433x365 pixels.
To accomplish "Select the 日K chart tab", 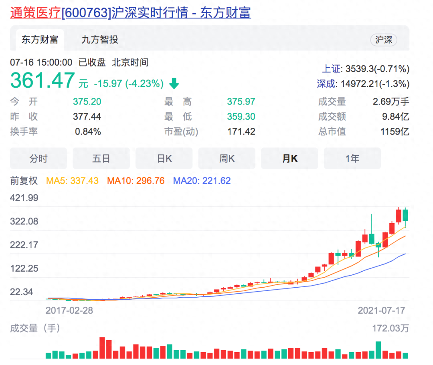I will (x=164, y=158).
